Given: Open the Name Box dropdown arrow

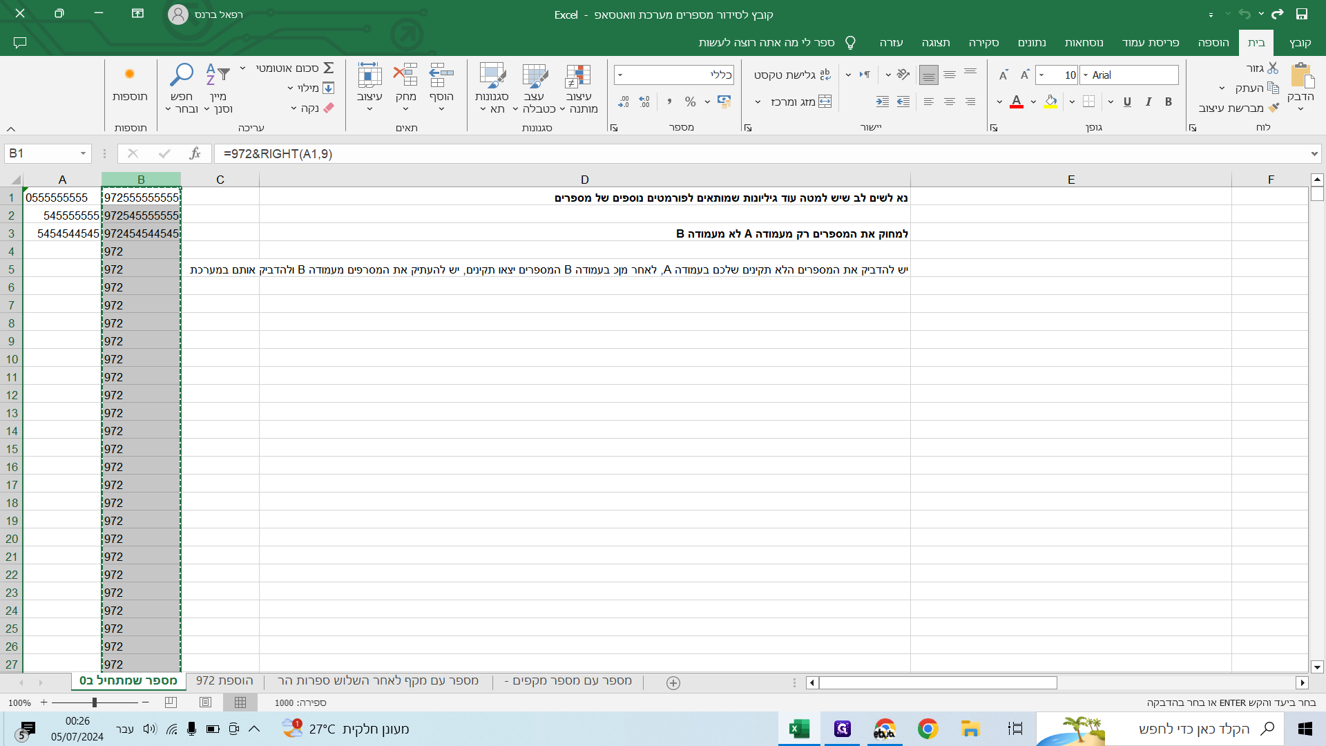Looking at the screenshot, I should tap(83, 153).
